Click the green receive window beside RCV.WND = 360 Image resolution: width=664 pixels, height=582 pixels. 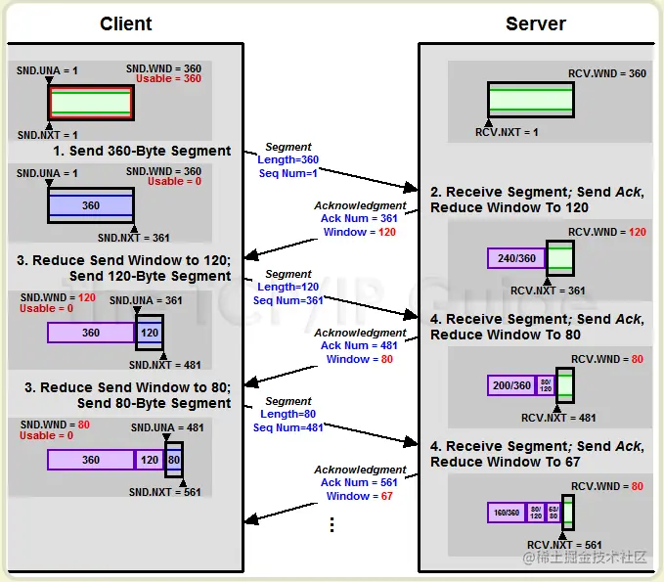[x=531, y=100]
